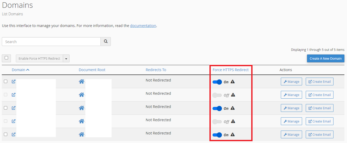Toggle Force HTTPS Redirect in third row
Viewport: 347px width, 143px height.
point(217,108)
